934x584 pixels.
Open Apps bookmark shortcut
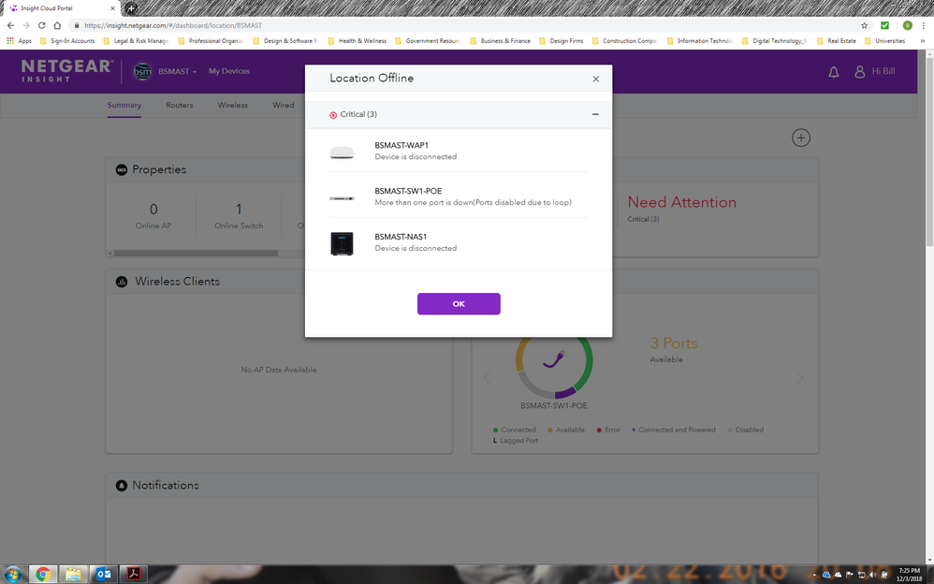click(19, 41)
